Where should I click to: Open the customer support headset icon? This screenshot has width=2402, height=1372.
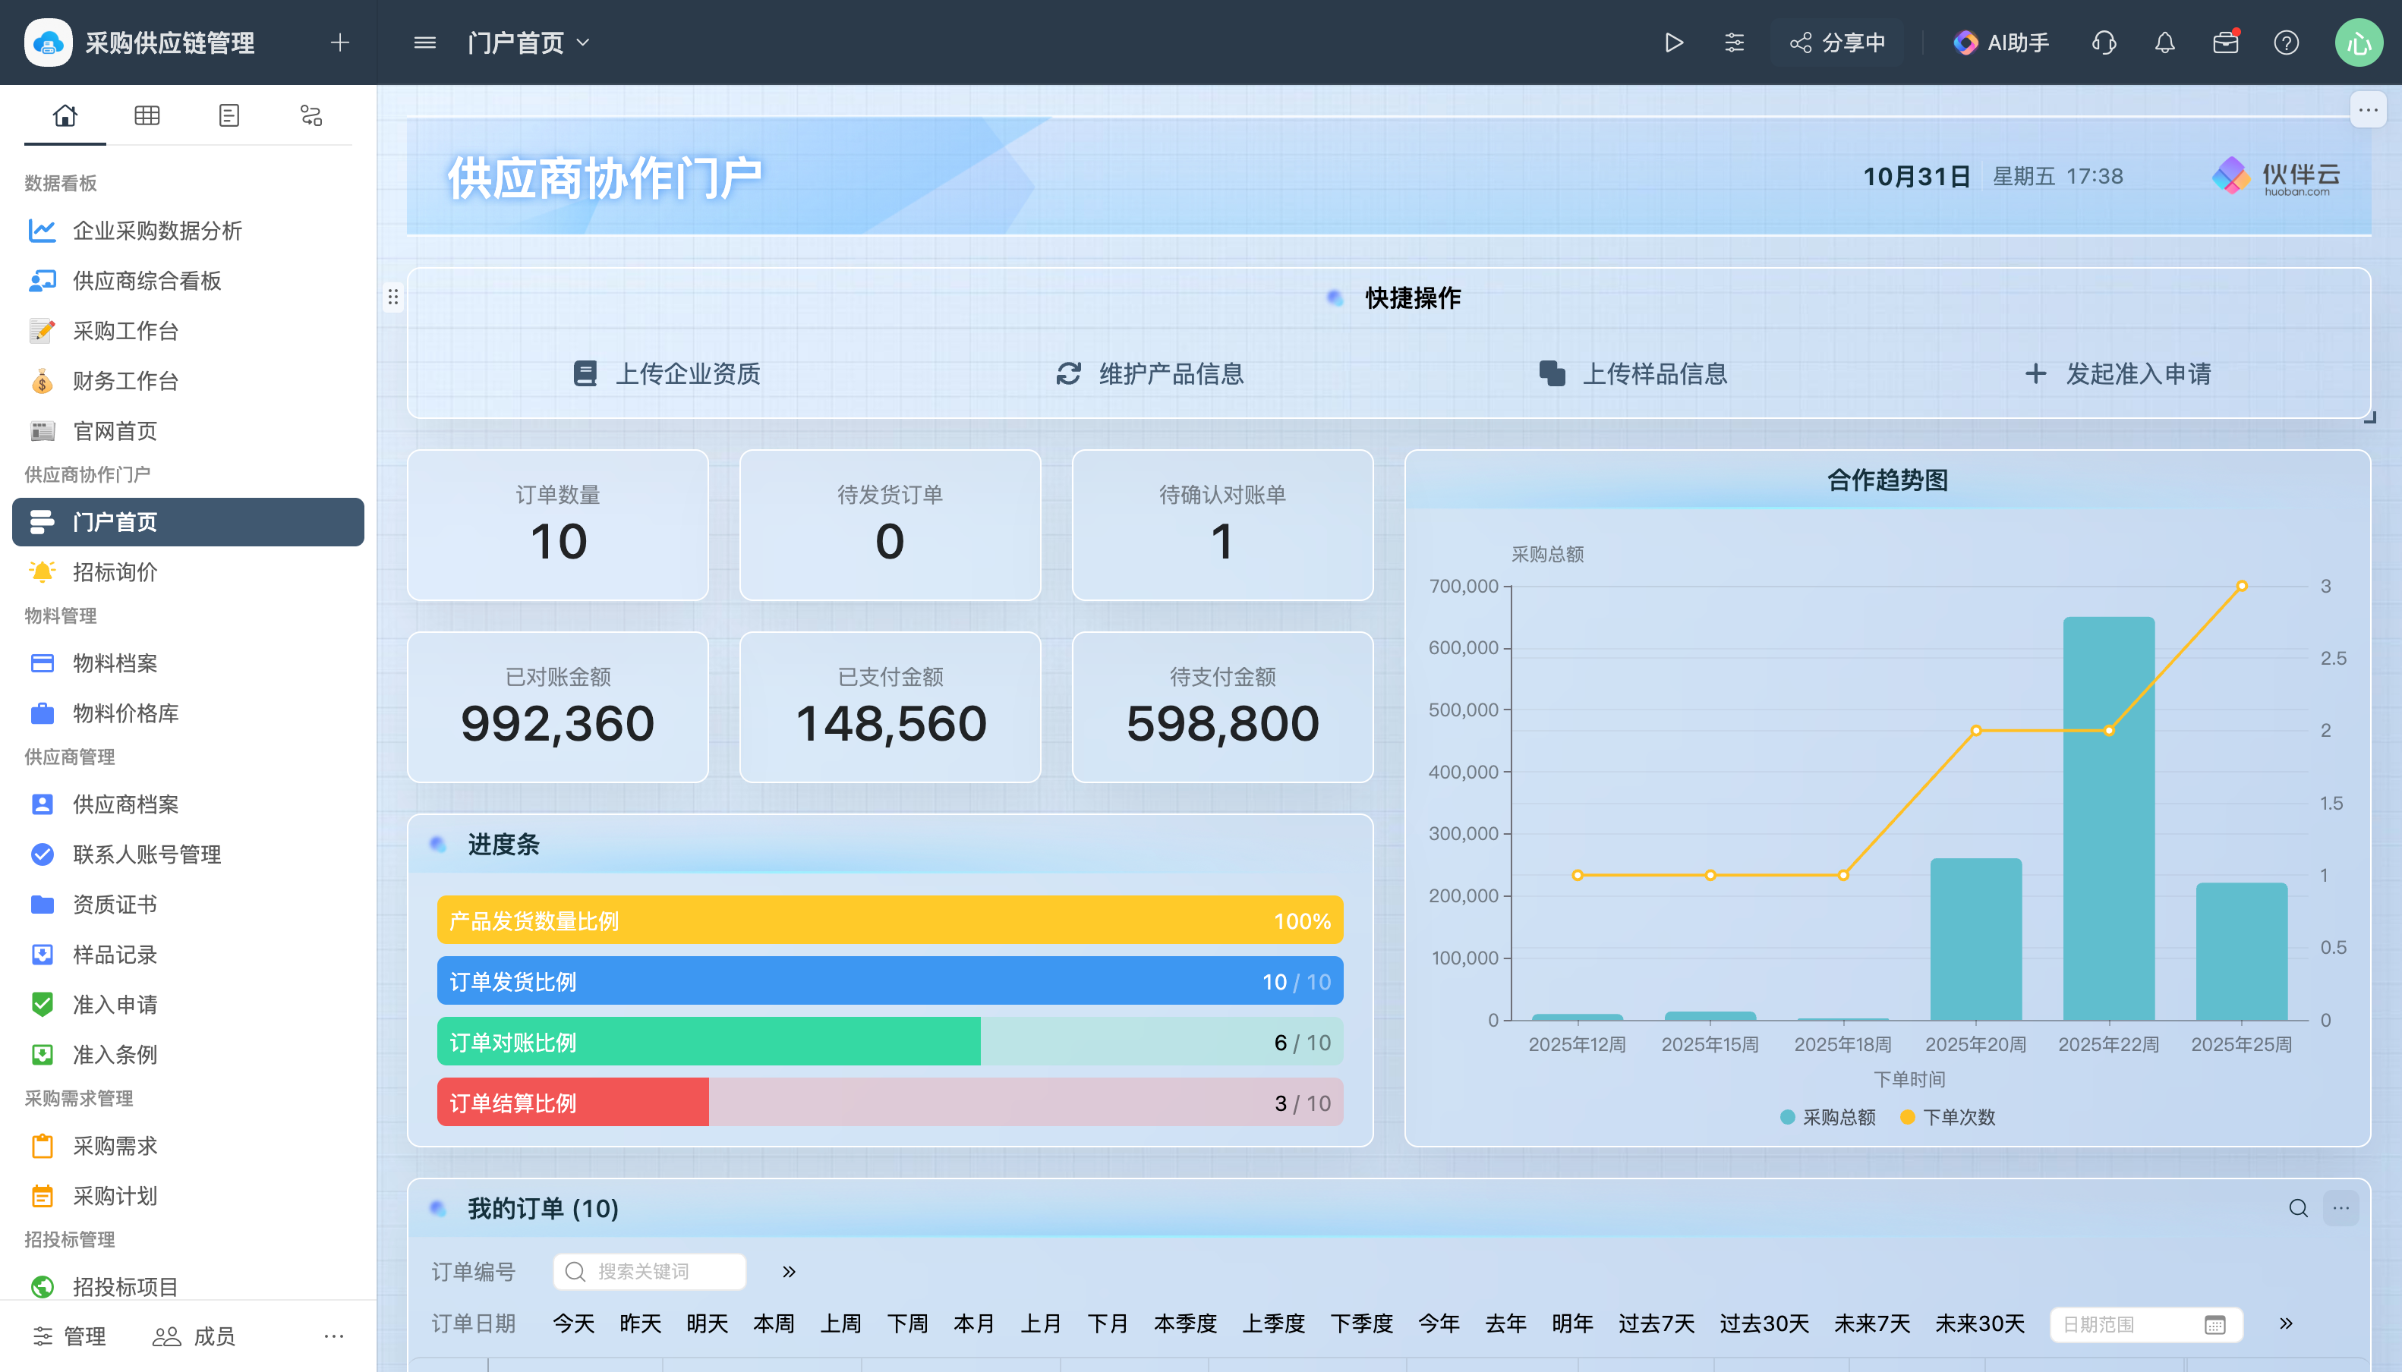click(x=2103, y=42)
